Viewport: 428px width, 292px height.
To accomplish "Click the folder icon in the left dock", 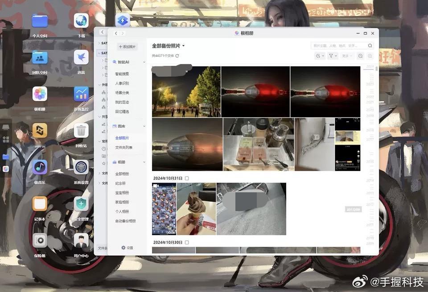I will click(6, 157).
